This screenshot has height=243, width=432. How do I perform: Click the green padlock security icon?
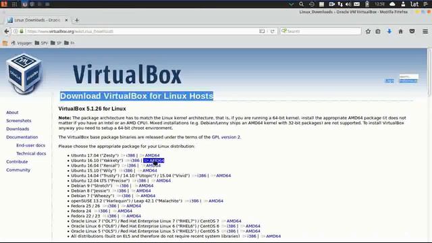pyautogui.click(x=22, y=32)
